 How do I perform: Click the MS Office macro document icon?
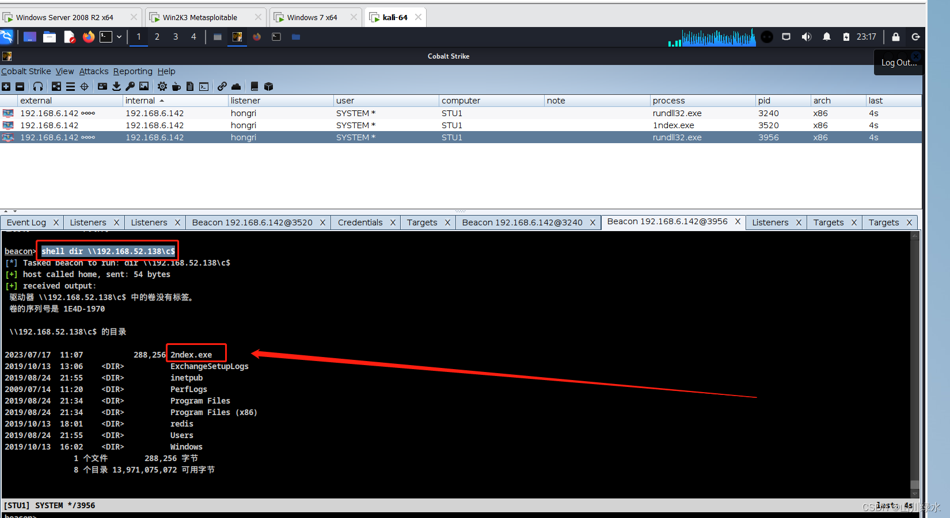pyautogui.click(x=190, y=86)
